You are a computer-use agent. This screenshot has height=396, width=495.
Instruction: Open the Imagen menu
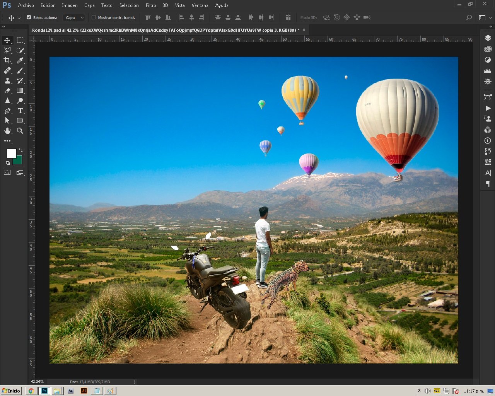[x=70, y=5]
